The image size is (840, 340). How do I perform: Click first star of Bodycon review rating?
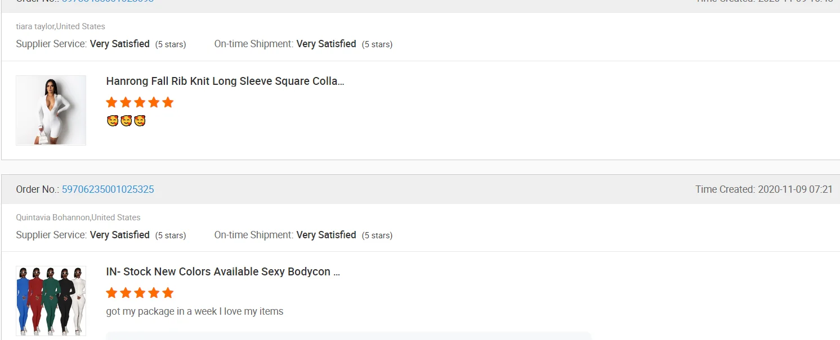tap(111, 293)
